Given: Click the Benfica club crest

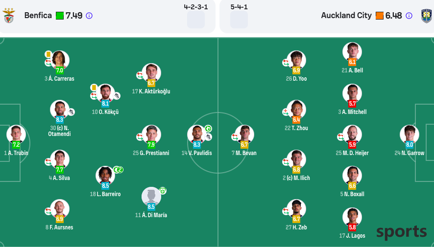Looking at the screenshot, I should (x=9, y=16).
